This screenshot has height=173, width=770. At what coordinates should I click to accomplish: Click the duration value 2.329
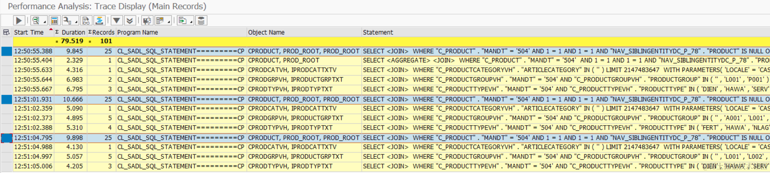pos(74,60)
